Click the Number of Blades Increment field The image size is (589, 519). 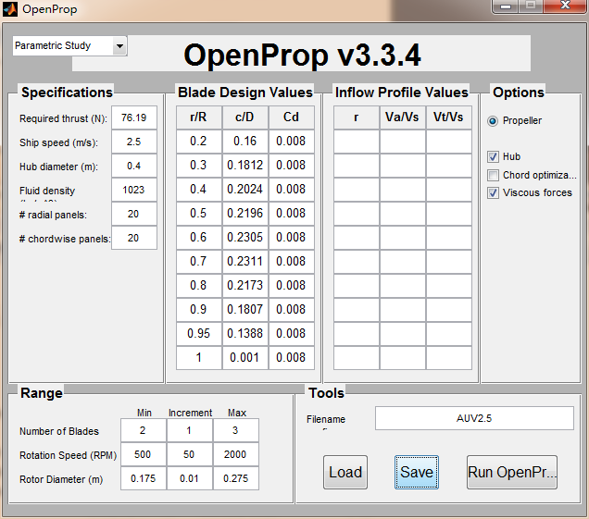coord(190,430)
